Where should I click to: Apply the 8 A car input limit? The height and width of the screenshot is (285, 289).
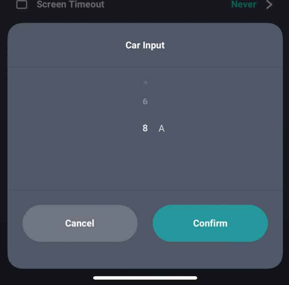click(210, 223)
